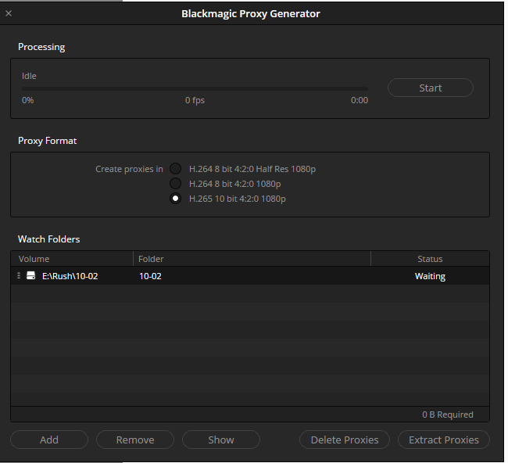
Task: Click the 10-02 folder name cell
Action: (150, 276)
